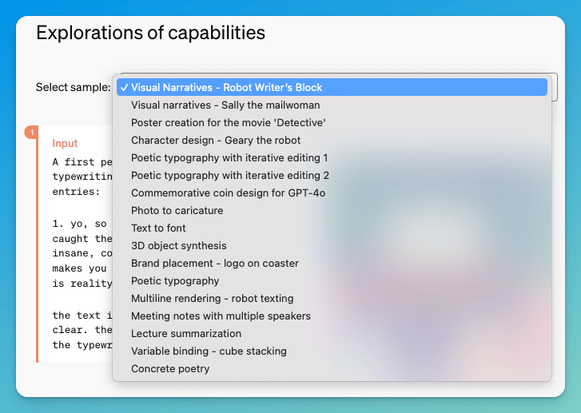Click the Explorations of capabilities heading
This screenshot has height=413, width=581.
coord(150,33)
